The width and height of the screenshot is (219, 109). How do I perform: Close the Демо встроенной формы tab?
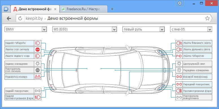[55, 9]
